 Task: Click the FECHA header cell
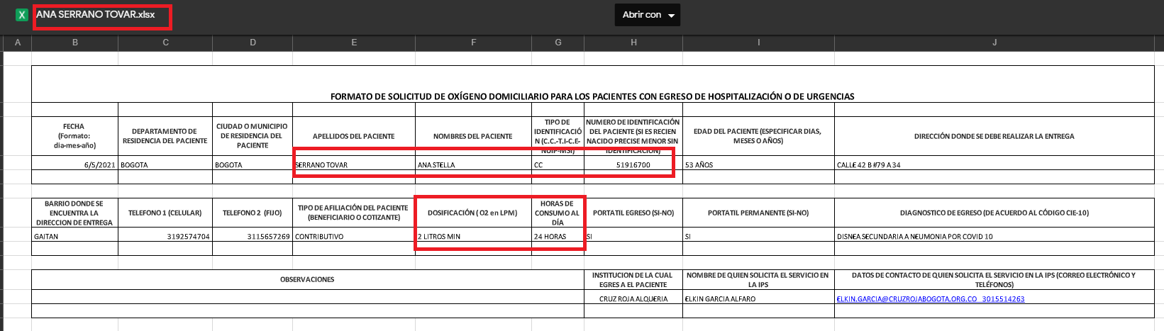[75, 136]
